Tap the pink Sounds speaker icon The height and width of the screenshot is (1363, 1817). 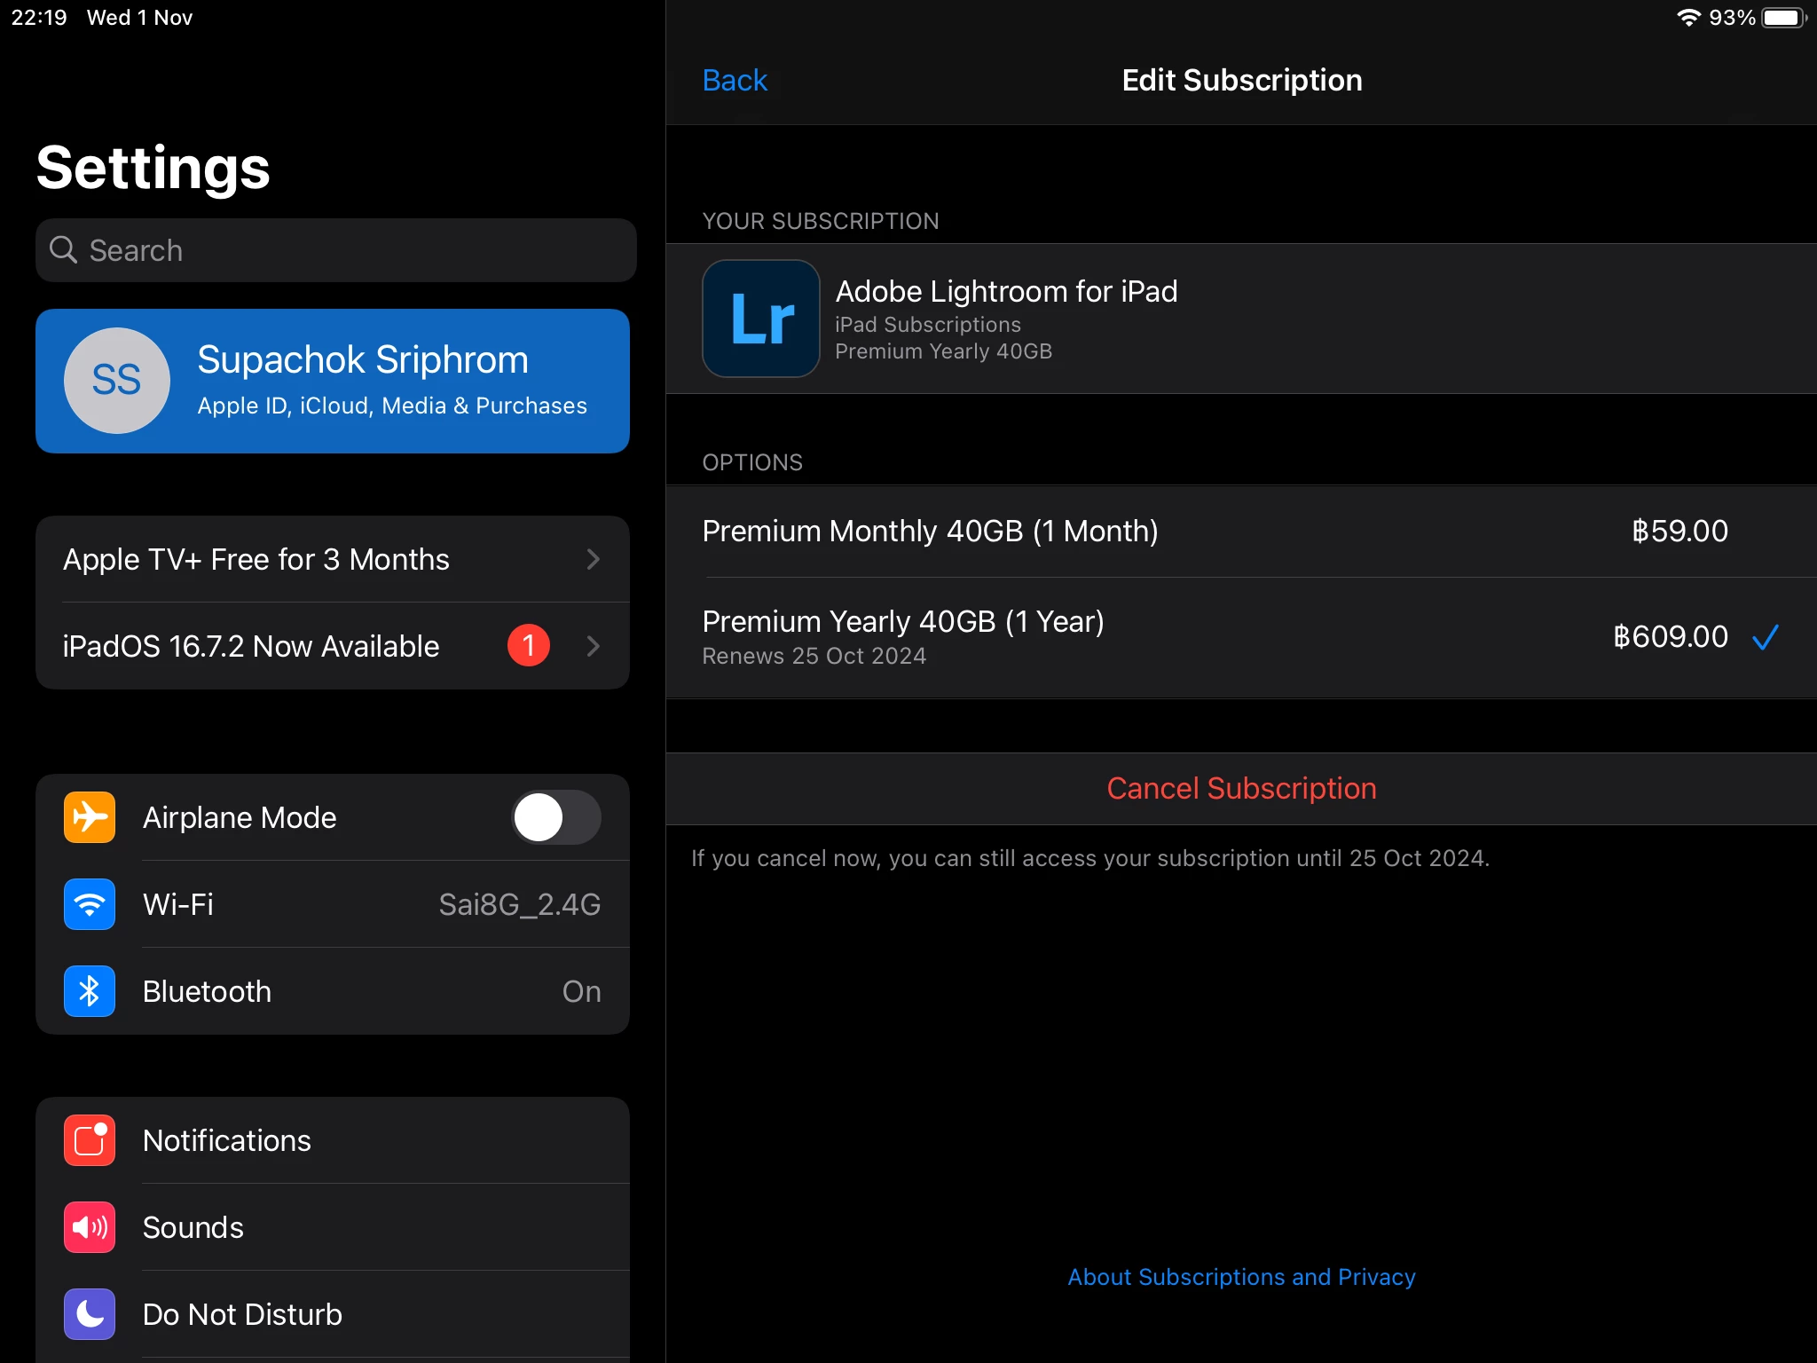pyautogui.click(x=90, y=1226)
